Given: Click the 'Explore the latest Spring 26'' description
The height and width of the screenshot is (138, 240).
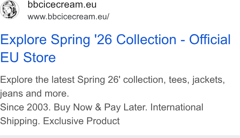Looking at the screenshot, I should pos(60,80).
